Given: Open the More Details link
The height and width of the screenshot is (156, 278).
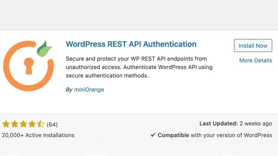Looking at the screenshot, I should (255, 60).
